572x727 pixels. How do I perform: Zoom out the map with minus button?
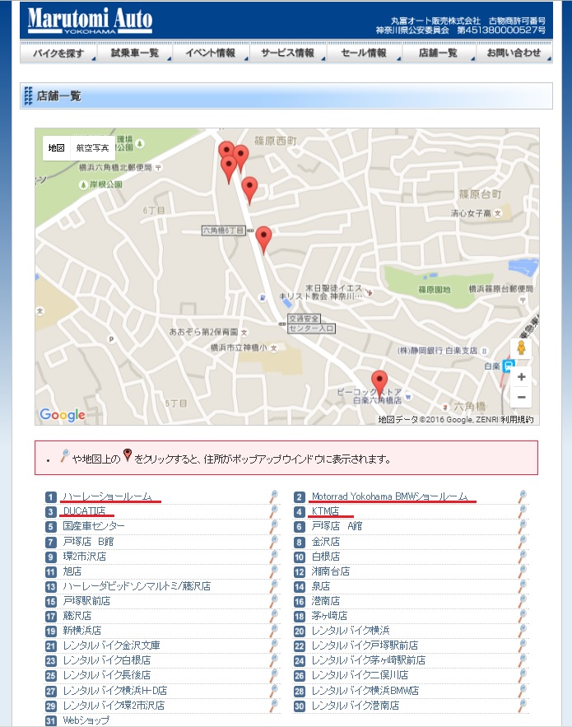(x=521, y=397)
